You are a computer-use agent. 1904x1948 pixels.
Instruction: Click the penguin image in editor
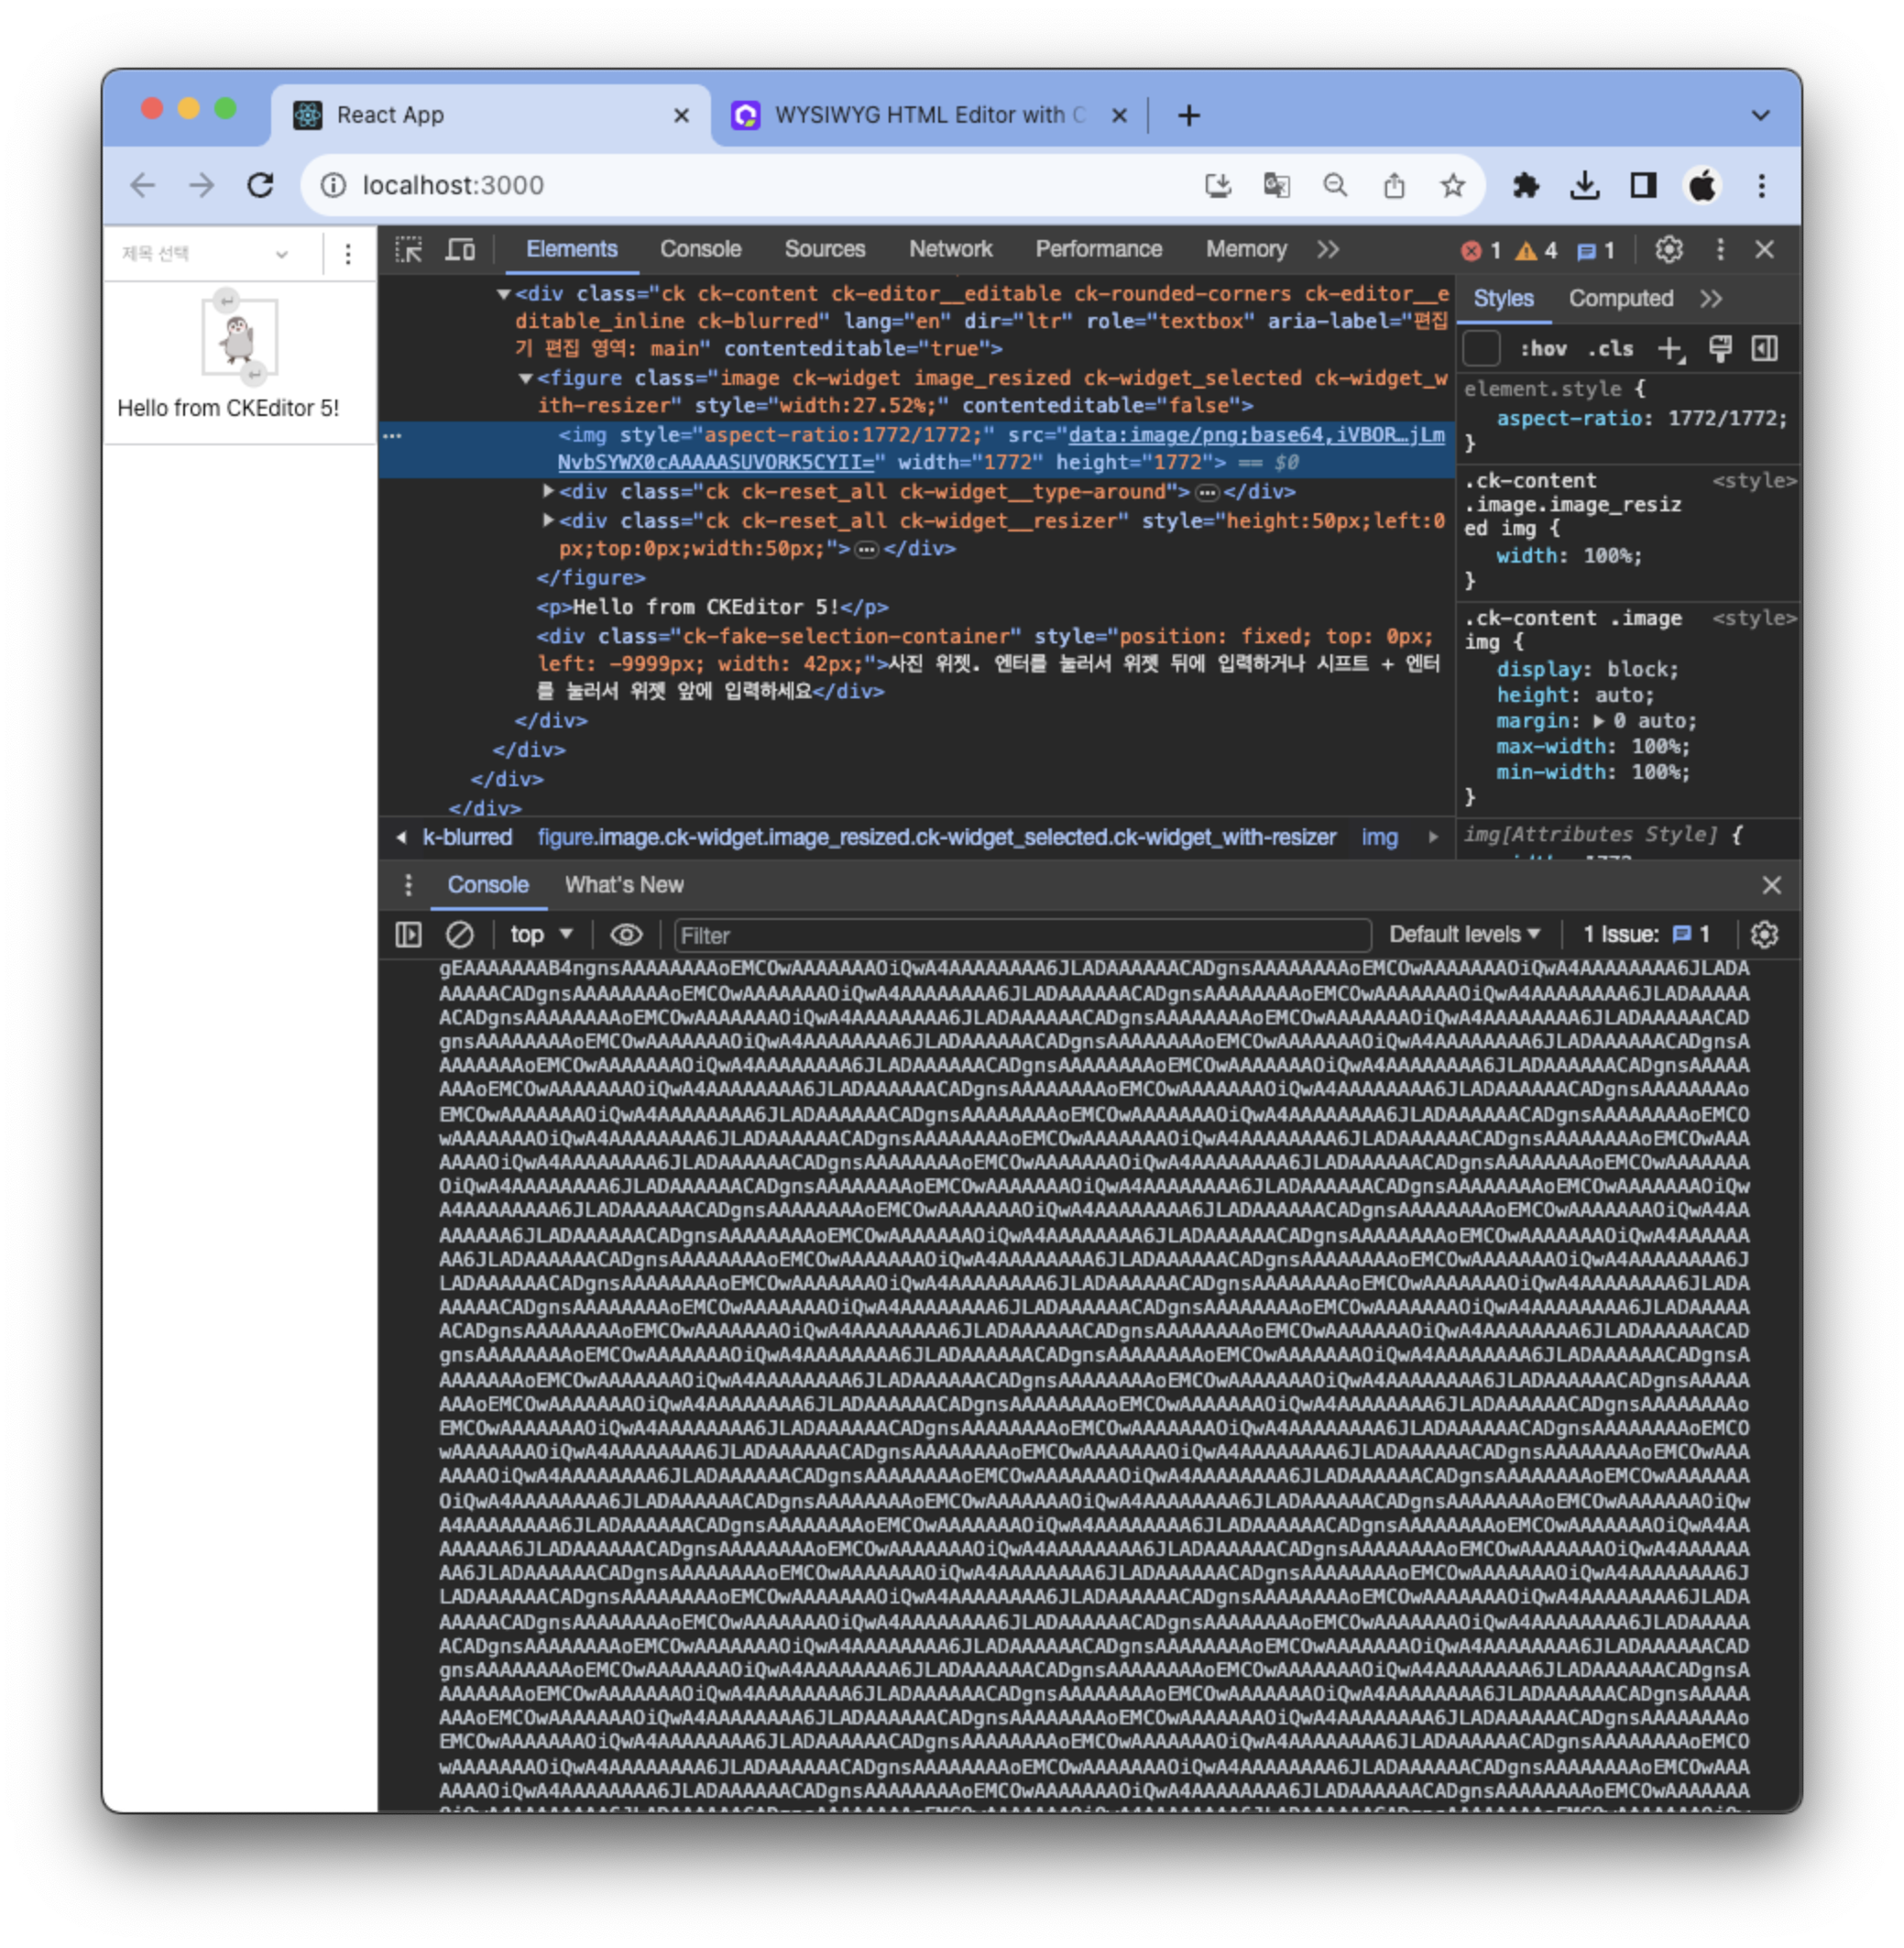[239, 338]
